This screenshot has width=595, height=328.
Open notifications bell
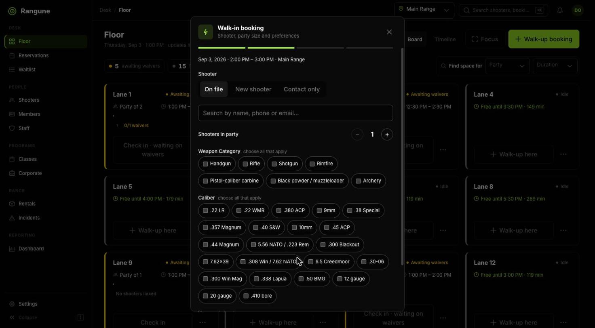[x=560, y=11]
